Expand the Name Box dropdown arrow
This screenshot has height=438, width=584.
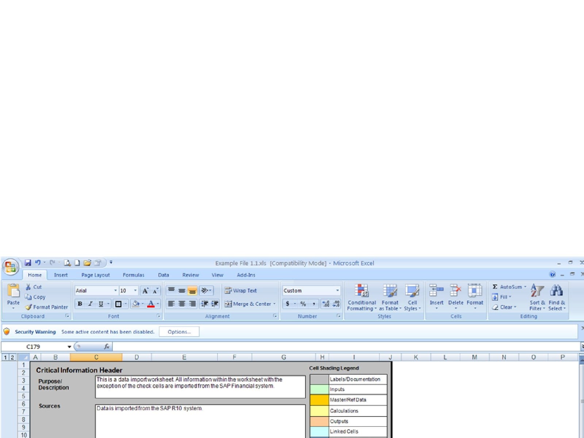(69, 347)
